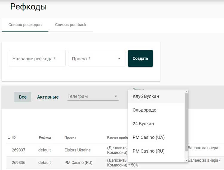This screenshot has width=224, height=170.
Task: Click the ID 269836 cell
Action: point(19,163)
